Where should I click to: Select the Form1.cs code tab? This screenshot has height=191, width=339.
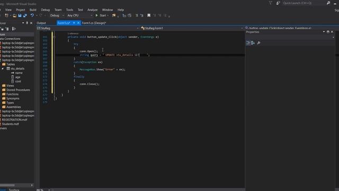click(x=64, y=23)
